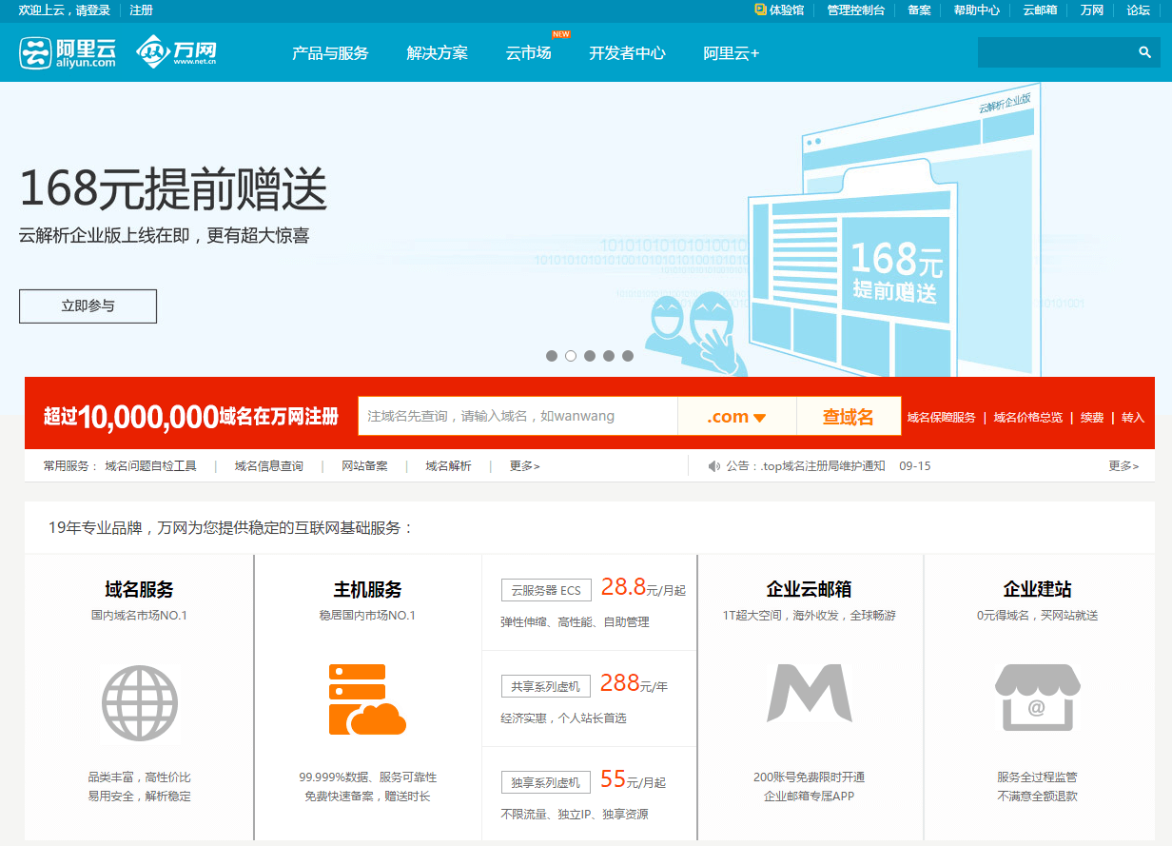This screenshot has height=846, width=1172.
Task: Click the 共享系列虚机 button
Action: tap(546, 686)
